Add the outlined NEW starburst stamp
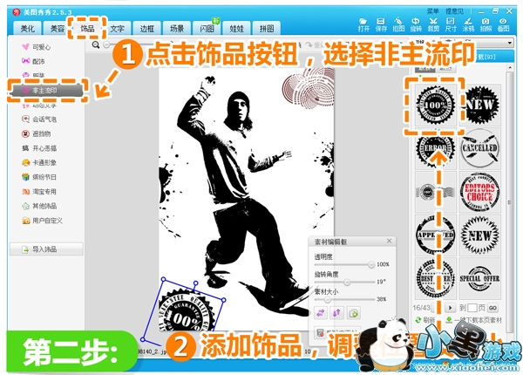 tap(480, 235)
